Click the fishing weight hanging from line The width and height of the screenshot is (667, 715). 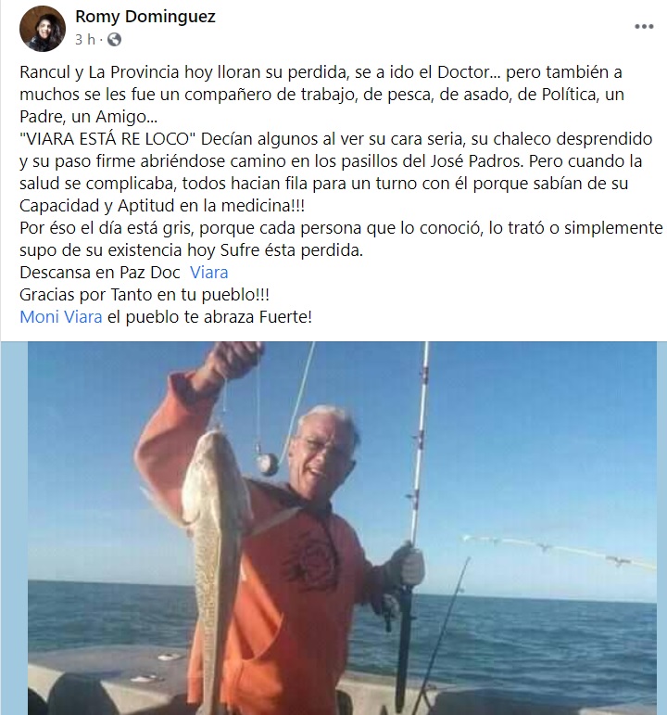click(268, 465)
